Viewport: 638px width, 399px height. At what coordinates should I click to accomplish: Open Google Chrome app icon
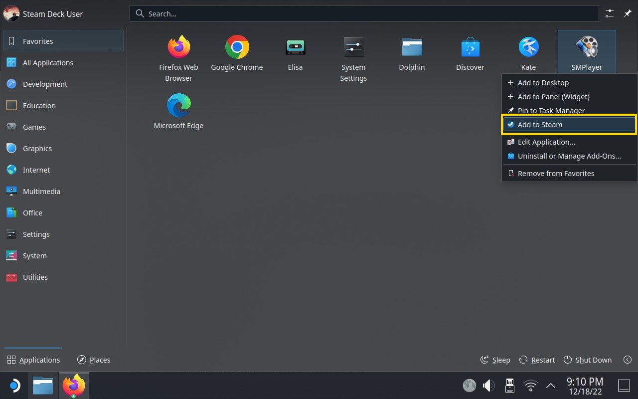(237, 47)
